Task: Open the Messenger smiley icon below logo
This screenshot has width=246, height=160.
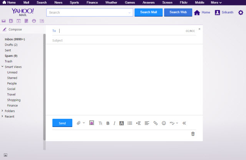Action: pyautogui.click(x=34, y=21)
